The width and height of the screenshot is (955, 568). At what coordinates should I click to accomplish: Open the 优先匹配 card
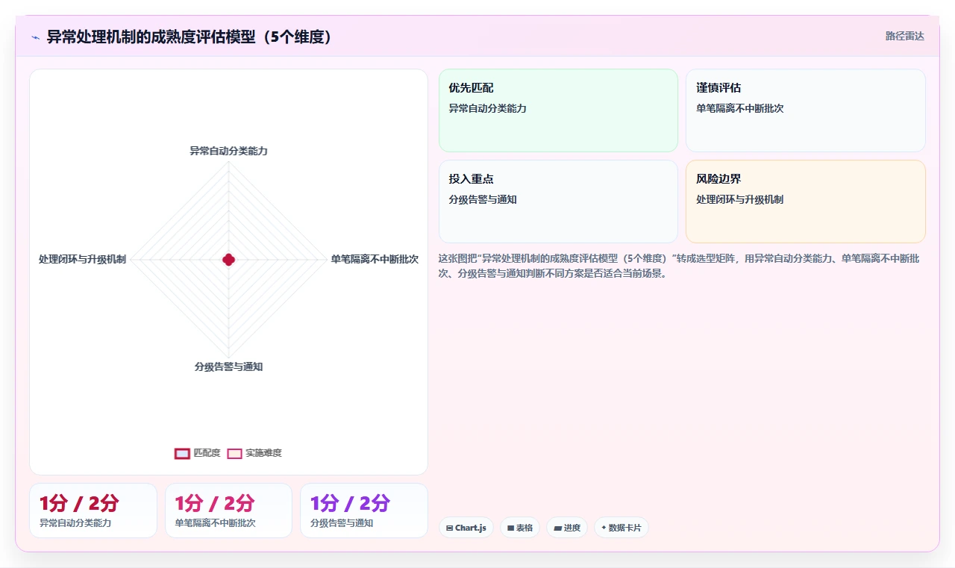[558, 110]
